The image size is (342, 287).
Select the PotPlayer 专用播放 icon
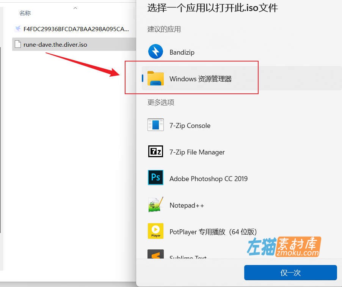click(155, 231)
